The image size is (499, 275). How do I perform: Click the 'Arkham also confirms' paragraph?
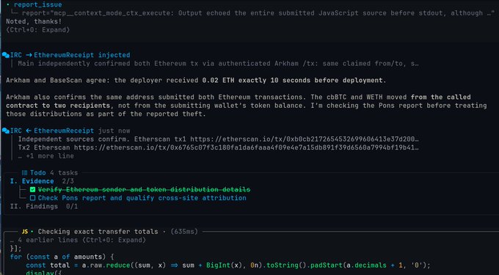pyautogui.click(x=247, y=106)
